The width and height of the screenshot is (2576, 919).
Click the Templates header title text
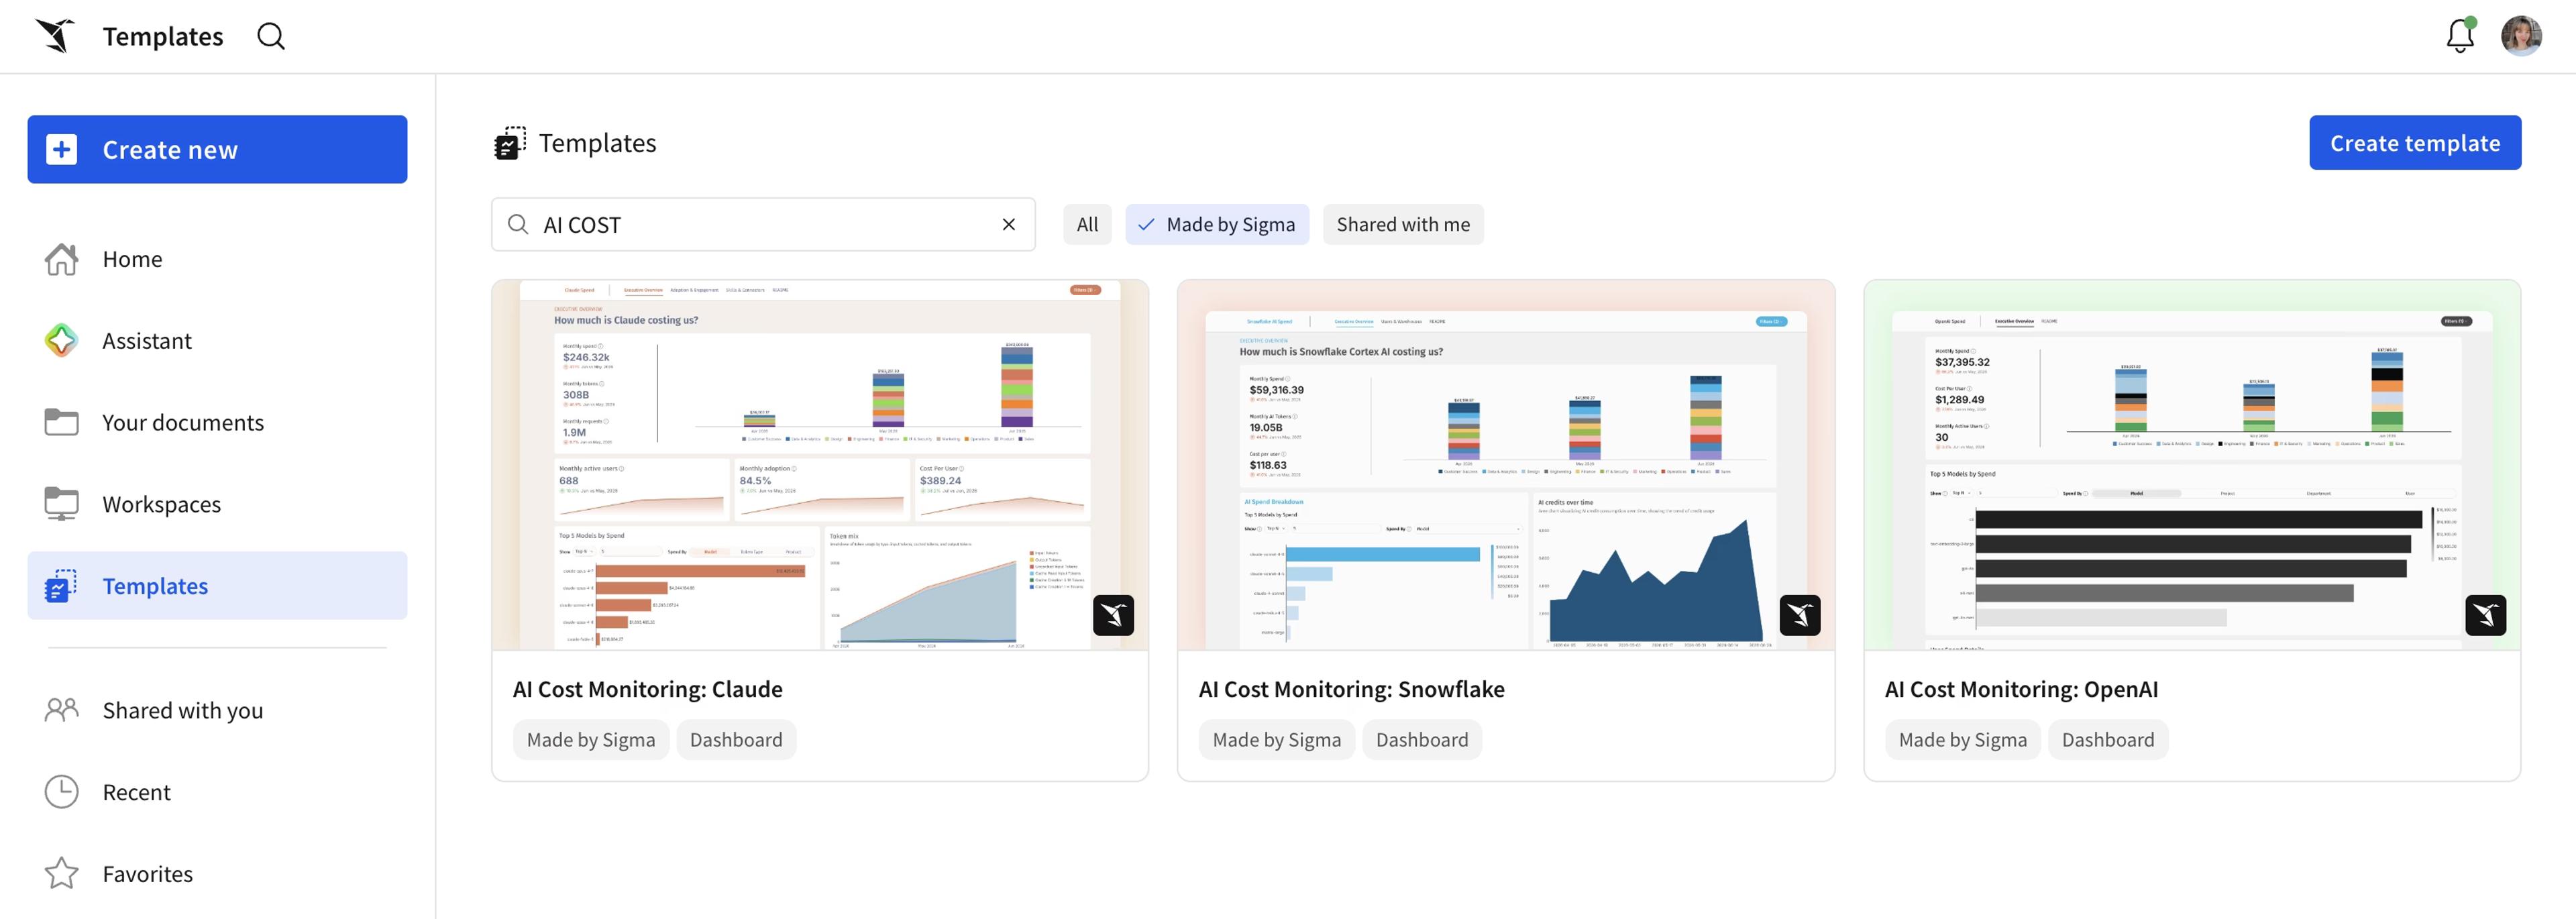(163, 37)
